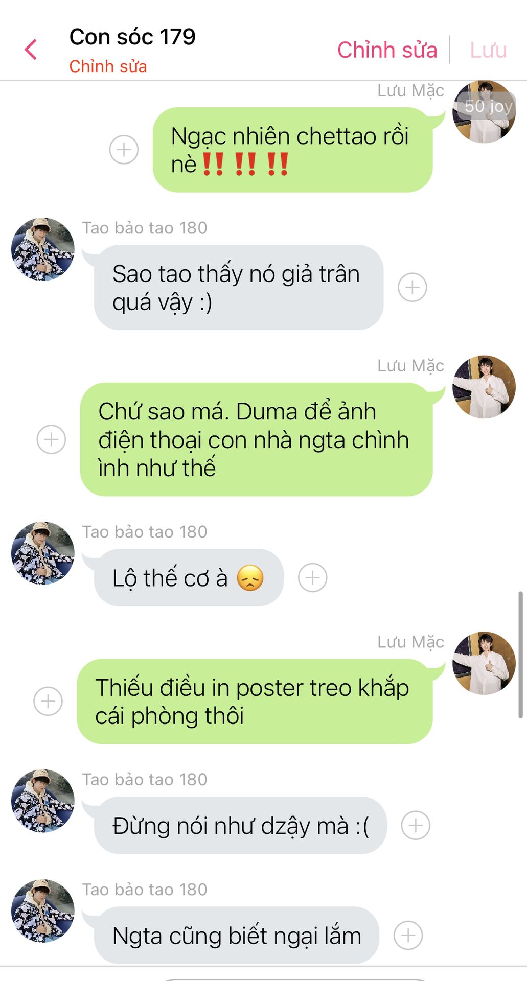
Task: Click the chat scrollbar on the right edge
Action: [x=520, y=655]
